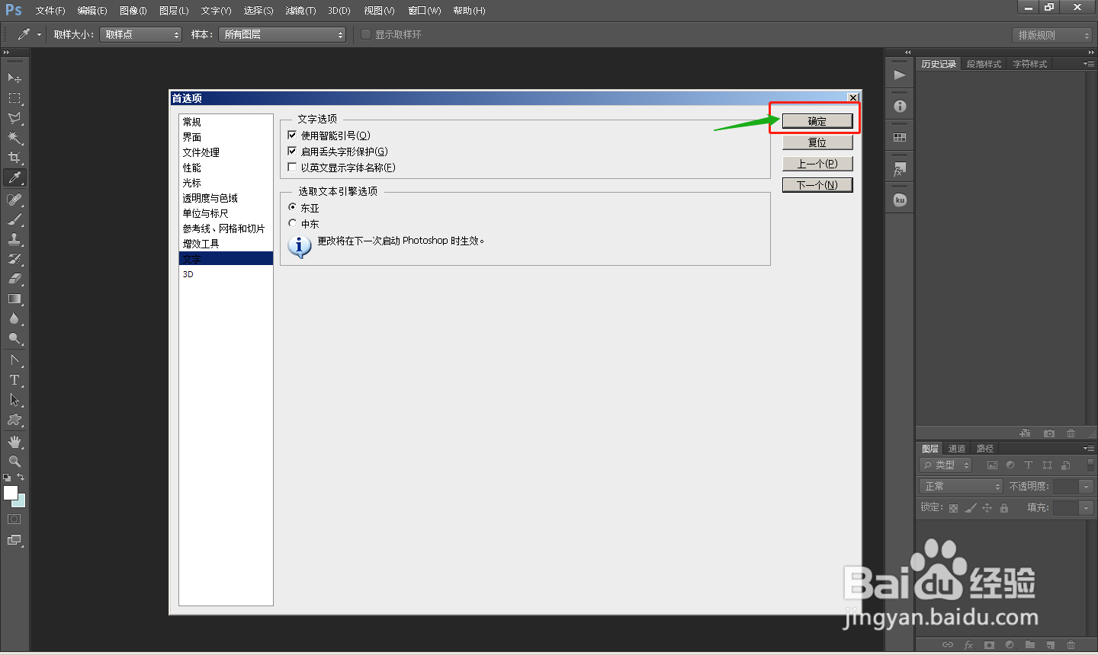Select the Eraser tool

pos(14,279)
